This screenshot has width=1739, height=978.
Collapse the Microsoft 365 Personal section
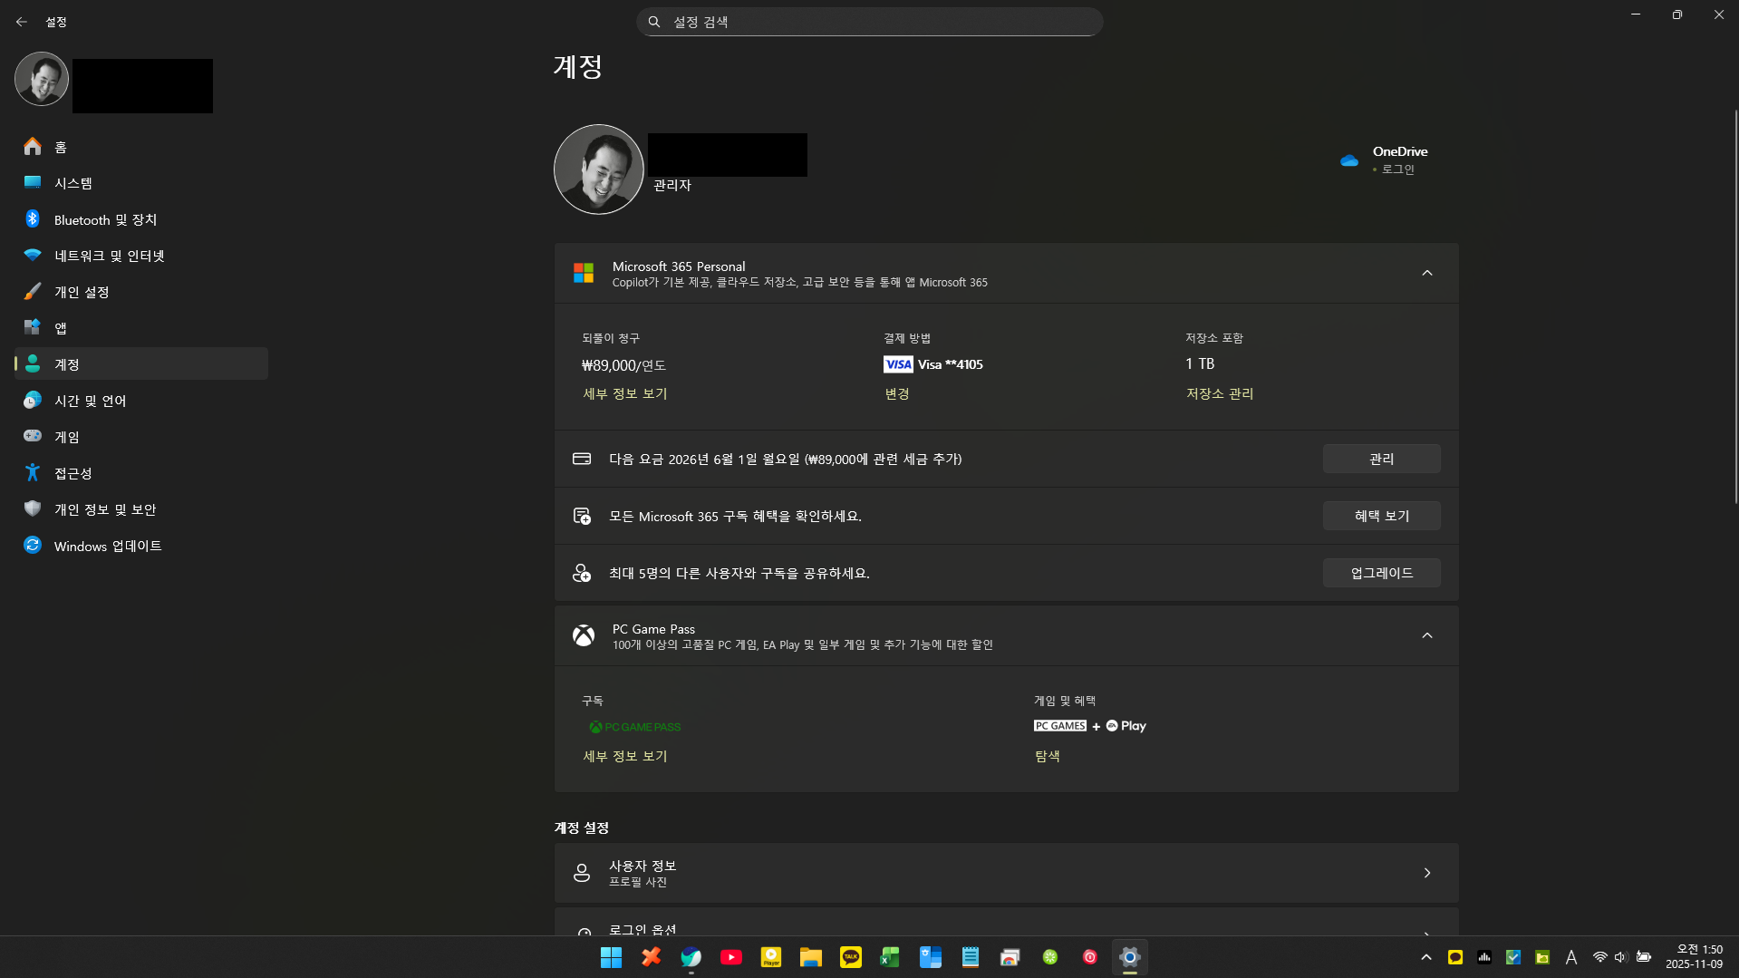pos(1426,273)
